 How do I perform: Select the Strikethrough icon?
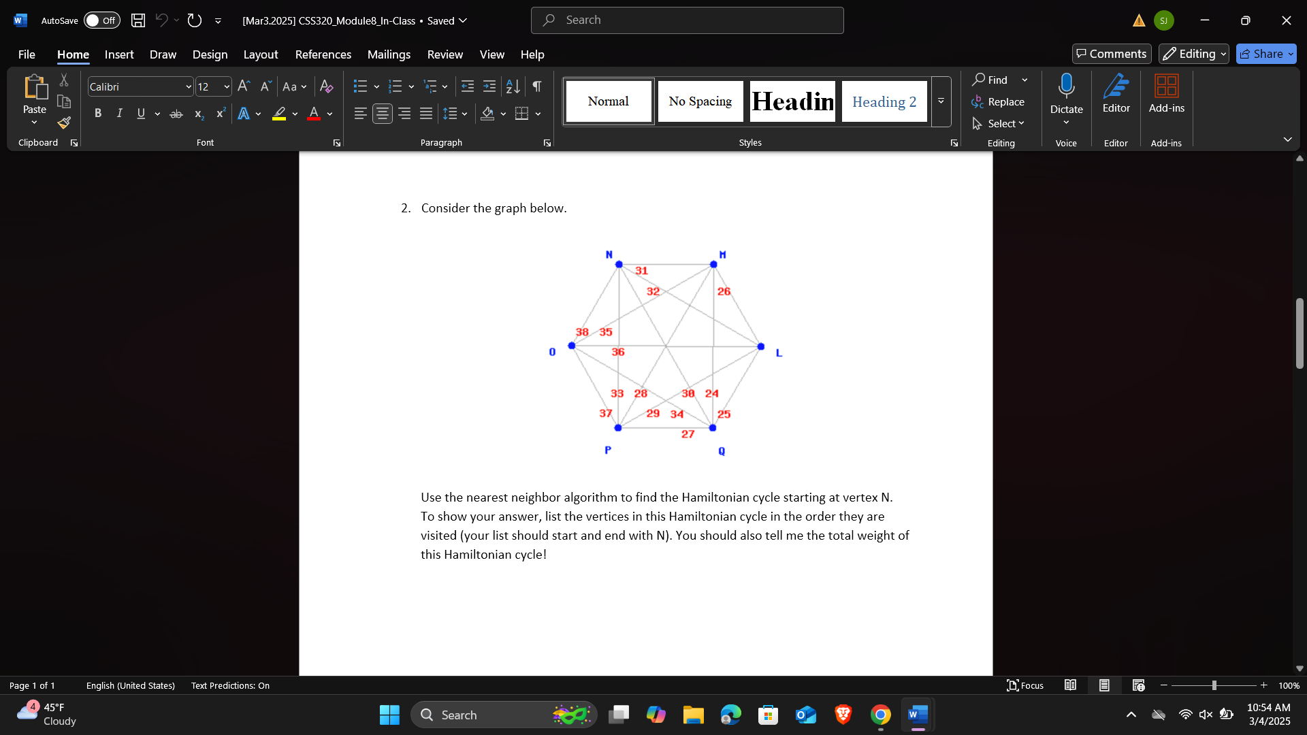pos(176,114)
